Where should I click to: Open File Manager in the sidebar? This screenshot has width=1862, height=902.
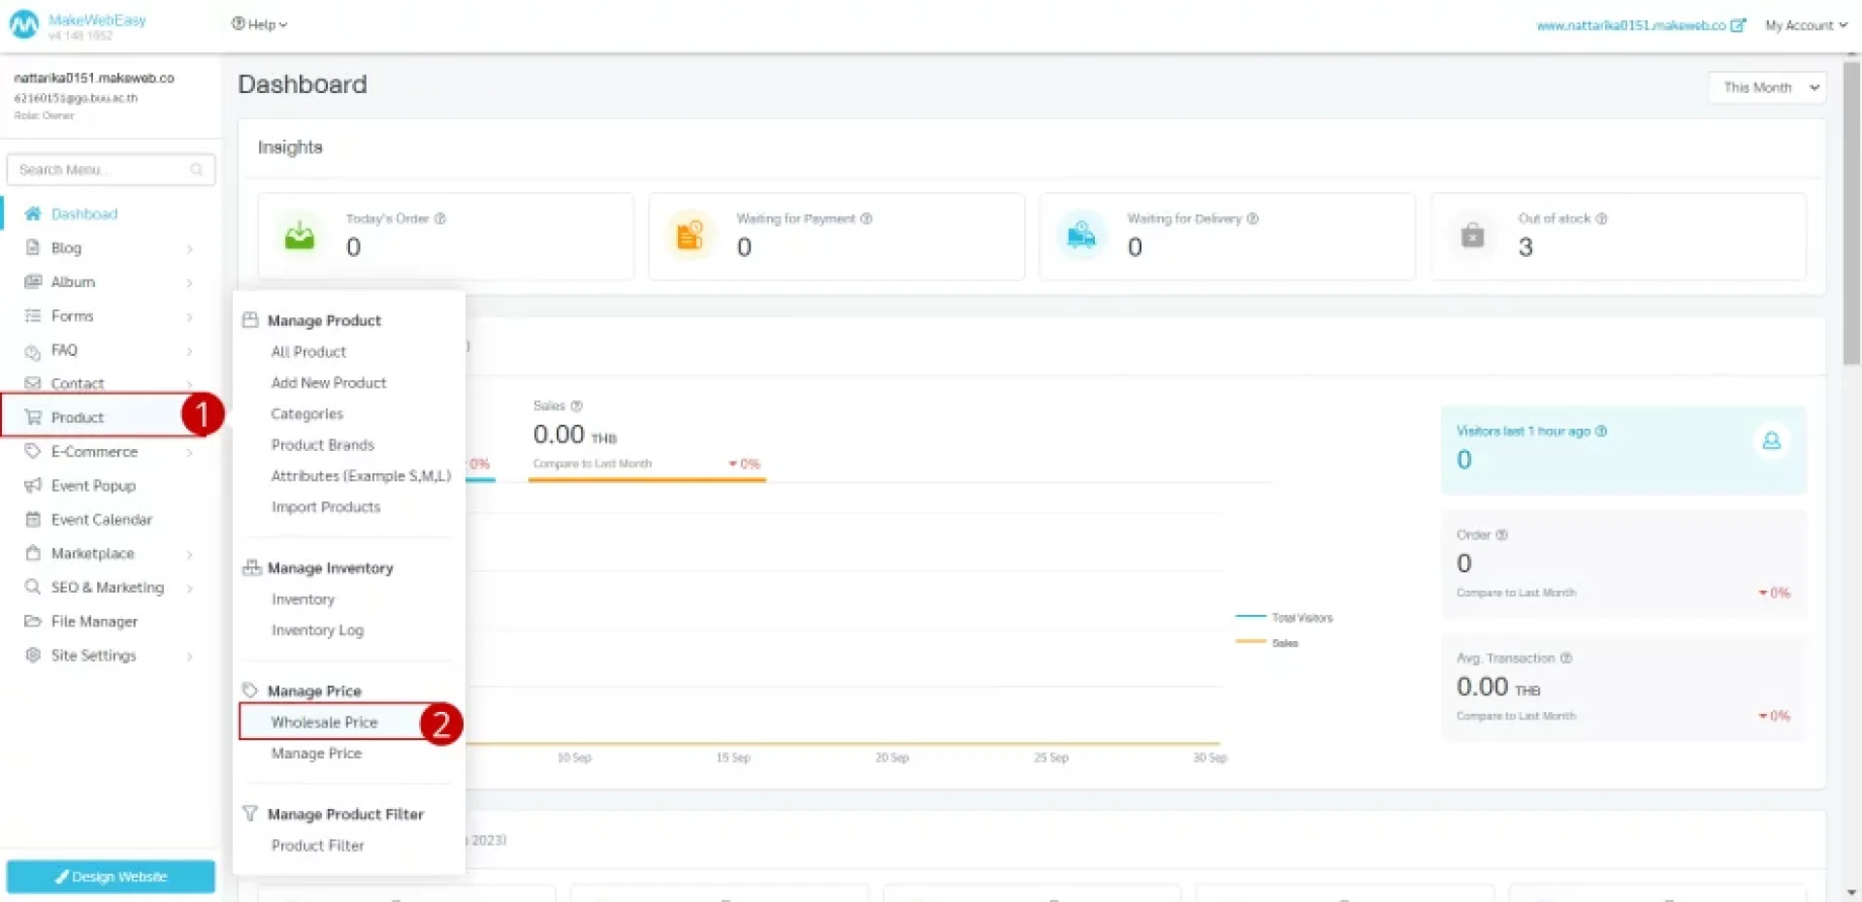click(x=94, y=622)
